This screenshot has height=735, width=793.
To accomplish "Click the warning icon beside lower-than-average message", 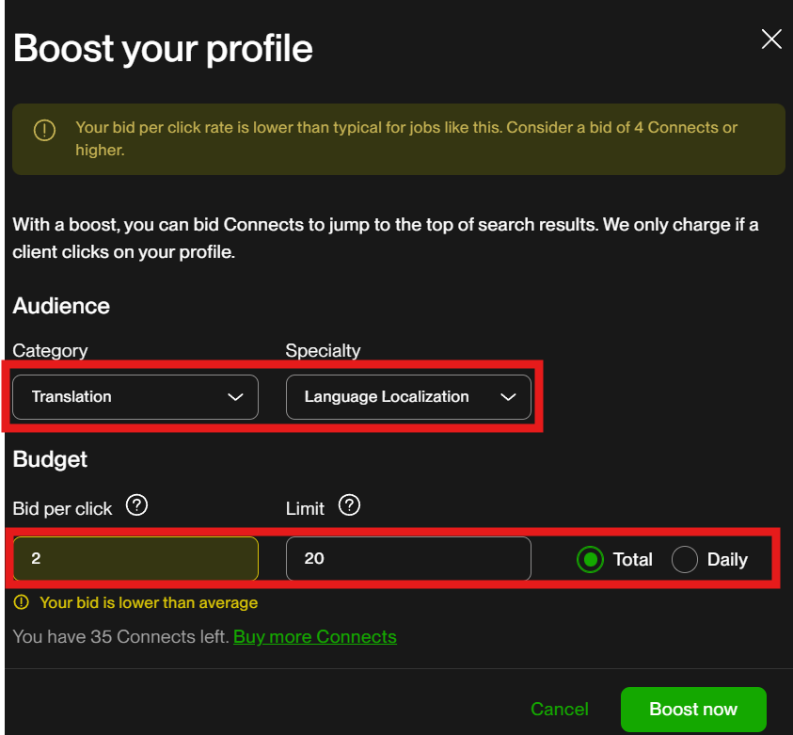I will (21, 602).
